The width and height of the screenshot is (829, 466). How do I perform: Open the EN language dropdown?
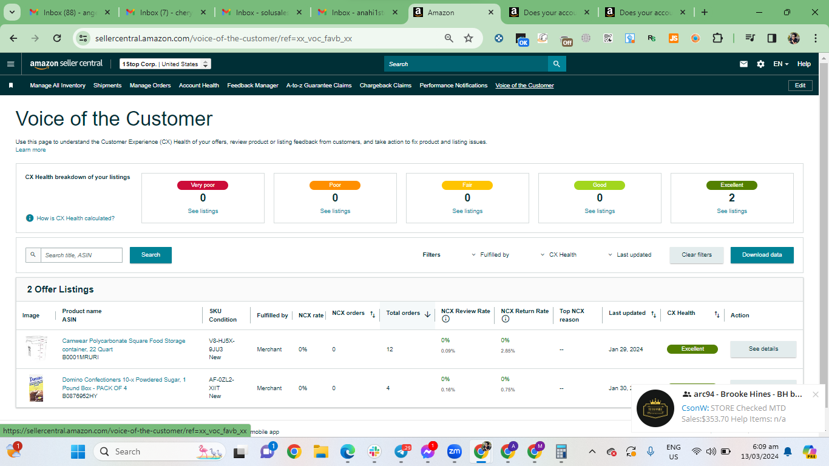click(781, 64)
